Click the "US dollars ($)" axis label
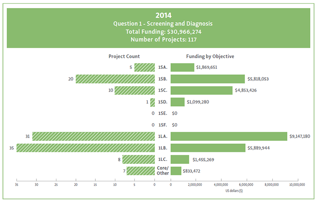The width and height of the screenshot is (318, 203). [x=234, y=191]
